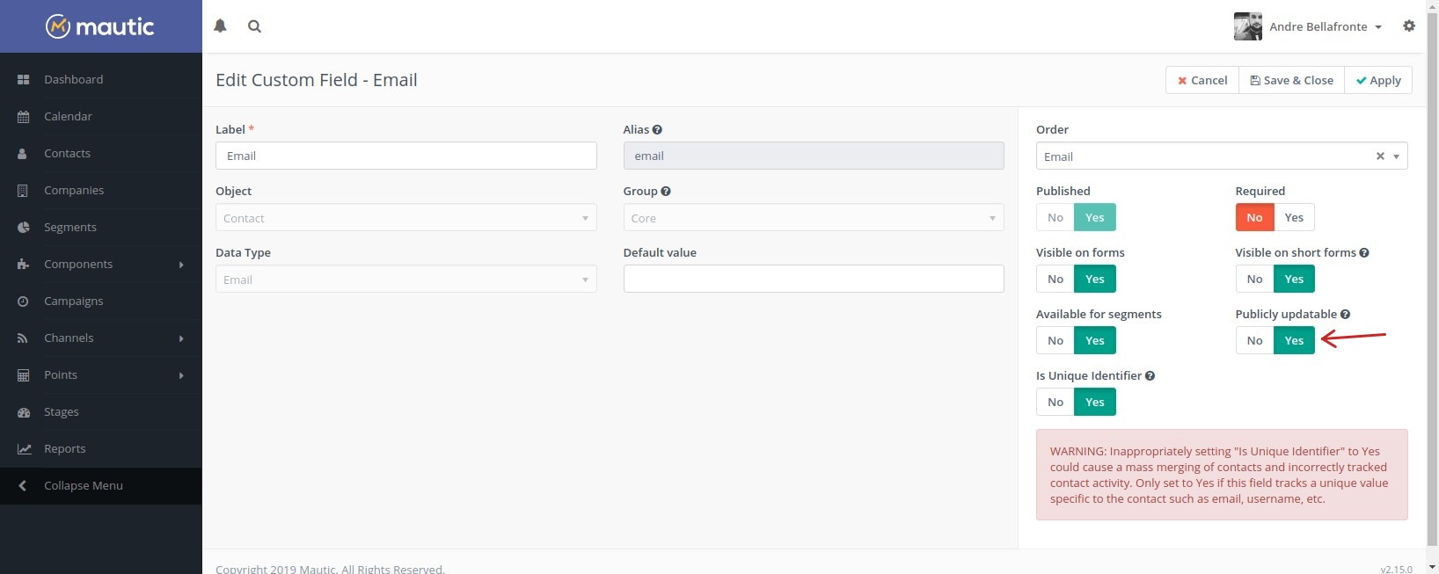Open the Order dropdown arrow
1439x574 pixels.
(1396, 156)
